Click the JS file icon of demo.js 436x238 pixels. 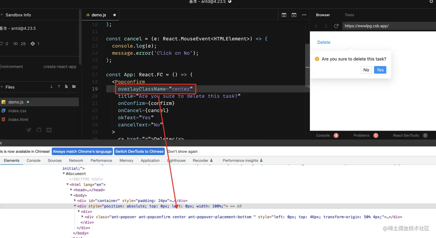click(x=3, y=102)
